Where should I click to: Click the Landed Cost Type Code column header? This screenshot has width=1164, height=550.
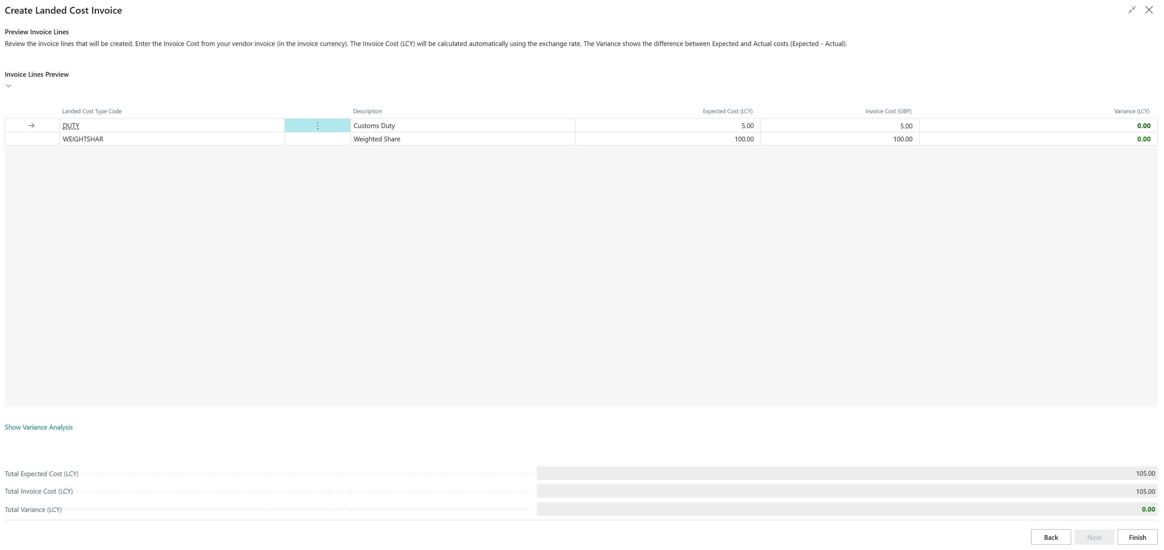point(92,111)
